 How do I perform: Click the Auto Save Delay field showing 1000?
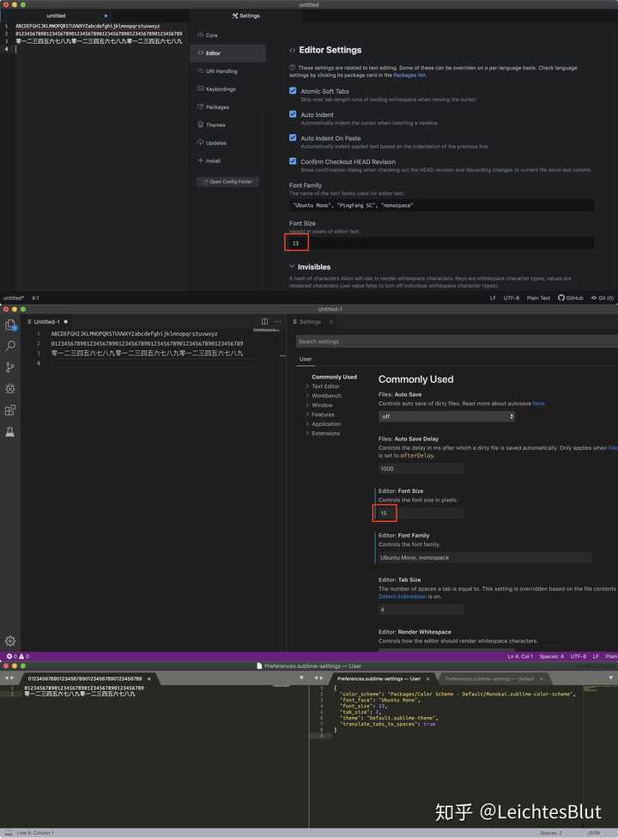[x=421, y=469]
